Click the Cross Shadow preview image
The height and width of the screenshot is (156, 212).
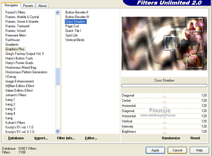[164, 43]
